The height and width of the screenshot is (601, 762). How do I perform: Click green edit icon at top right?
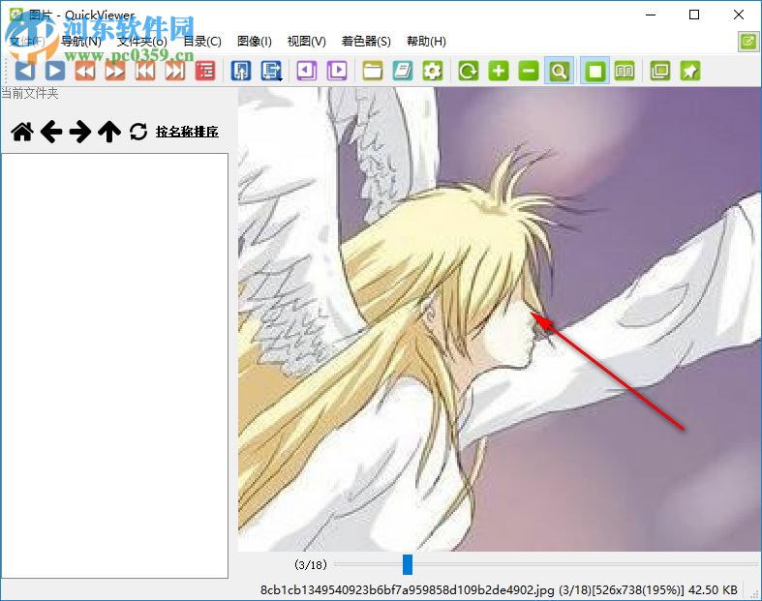click(x=747, y=42)
